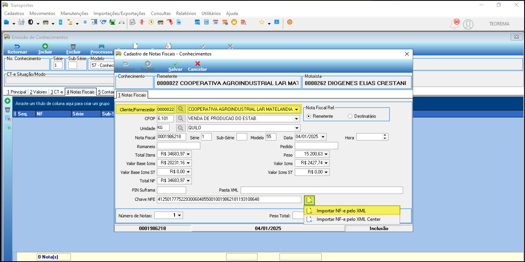Open the notification bell with red badge
525x262 pixels.
point(455,24)
